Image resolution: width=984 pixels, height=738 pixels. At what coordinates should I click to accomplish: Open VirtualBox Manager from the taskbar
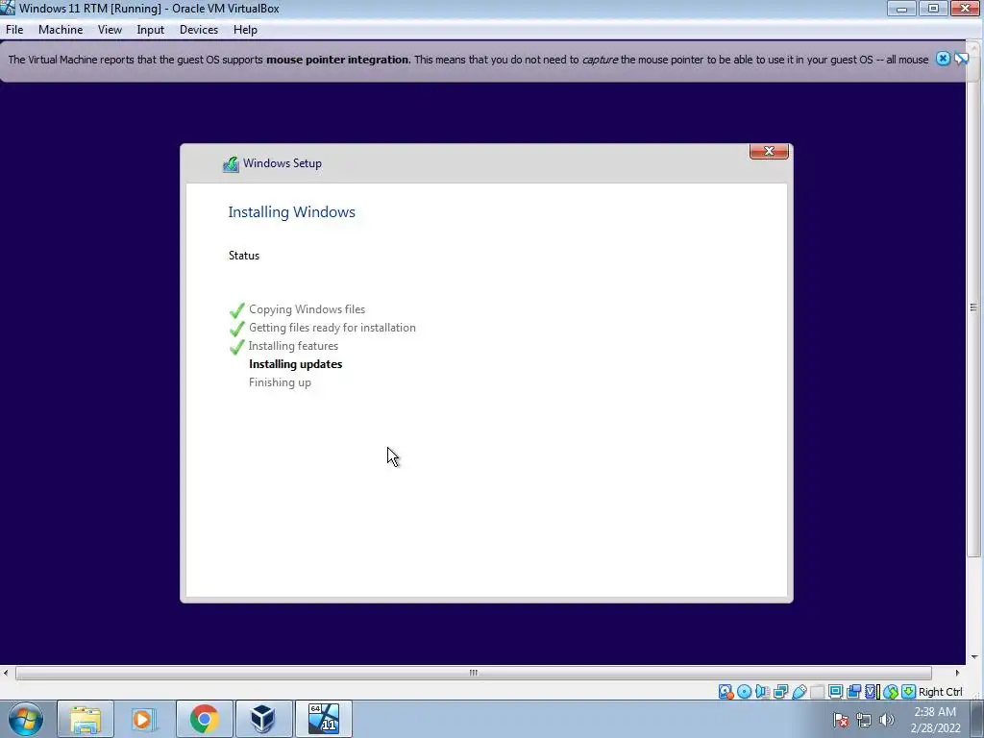click(x=263, y=719)
